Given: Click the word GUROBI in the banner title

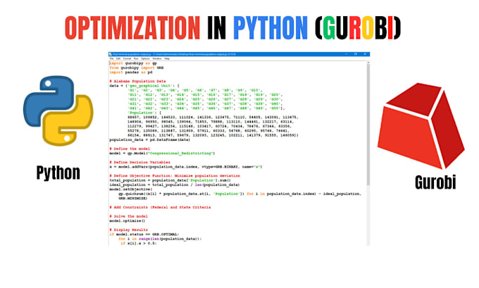Looking at the screenshot, I should pos(358,27).
